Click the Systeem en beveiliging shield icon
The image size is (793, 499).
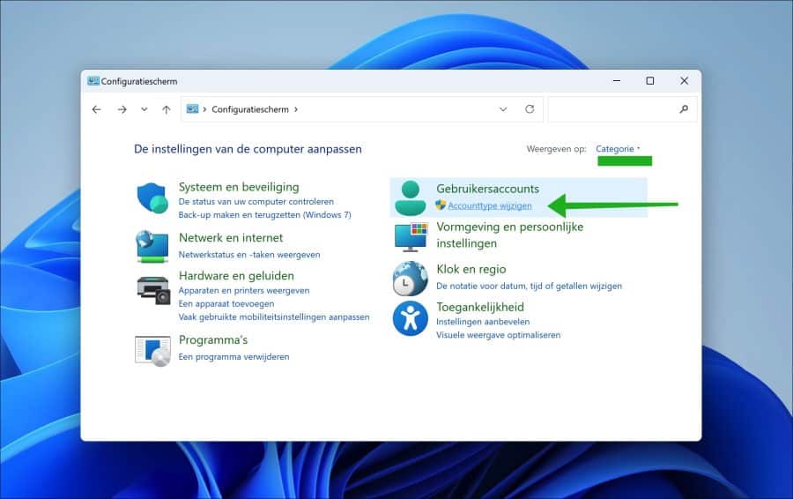point(152,197)
